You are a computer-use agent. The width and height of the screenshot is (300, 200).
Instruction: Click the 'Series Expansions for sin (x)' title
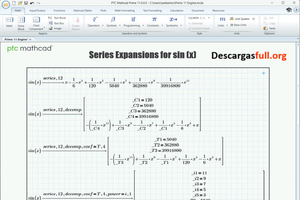pos(142,55)
